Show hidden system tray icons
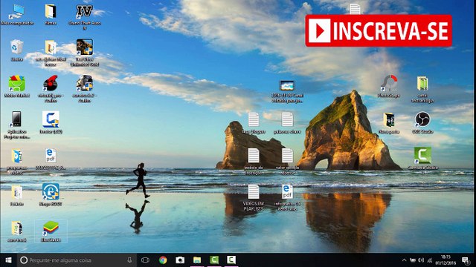This screenshot has width=476, height=267. [404, 260]
